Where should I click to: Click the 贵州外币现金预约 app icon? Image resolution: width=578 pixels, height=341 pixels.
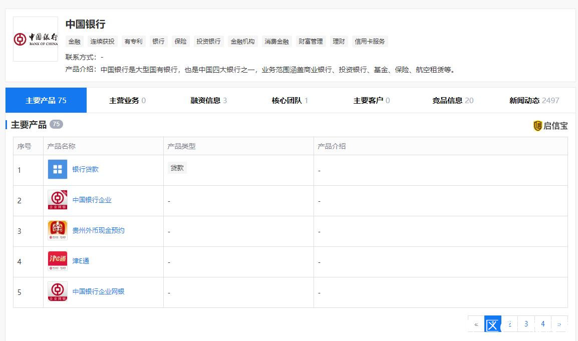coord(58,230)
